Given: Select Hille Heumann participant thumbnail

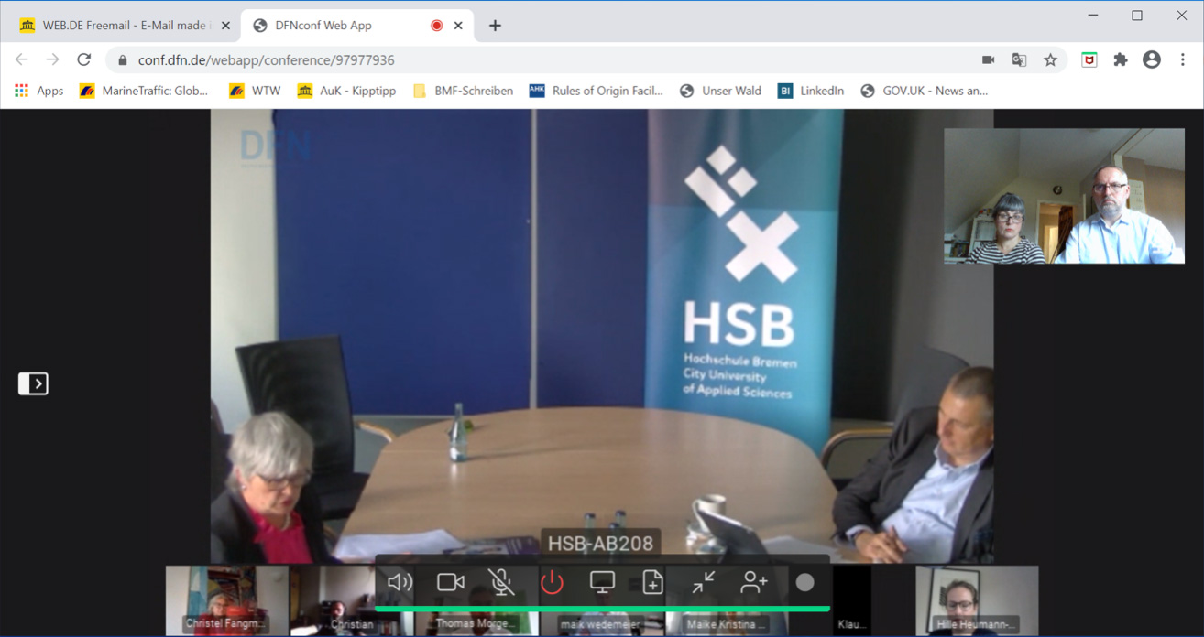Looking at the screenshot, I should coord(977,600).
